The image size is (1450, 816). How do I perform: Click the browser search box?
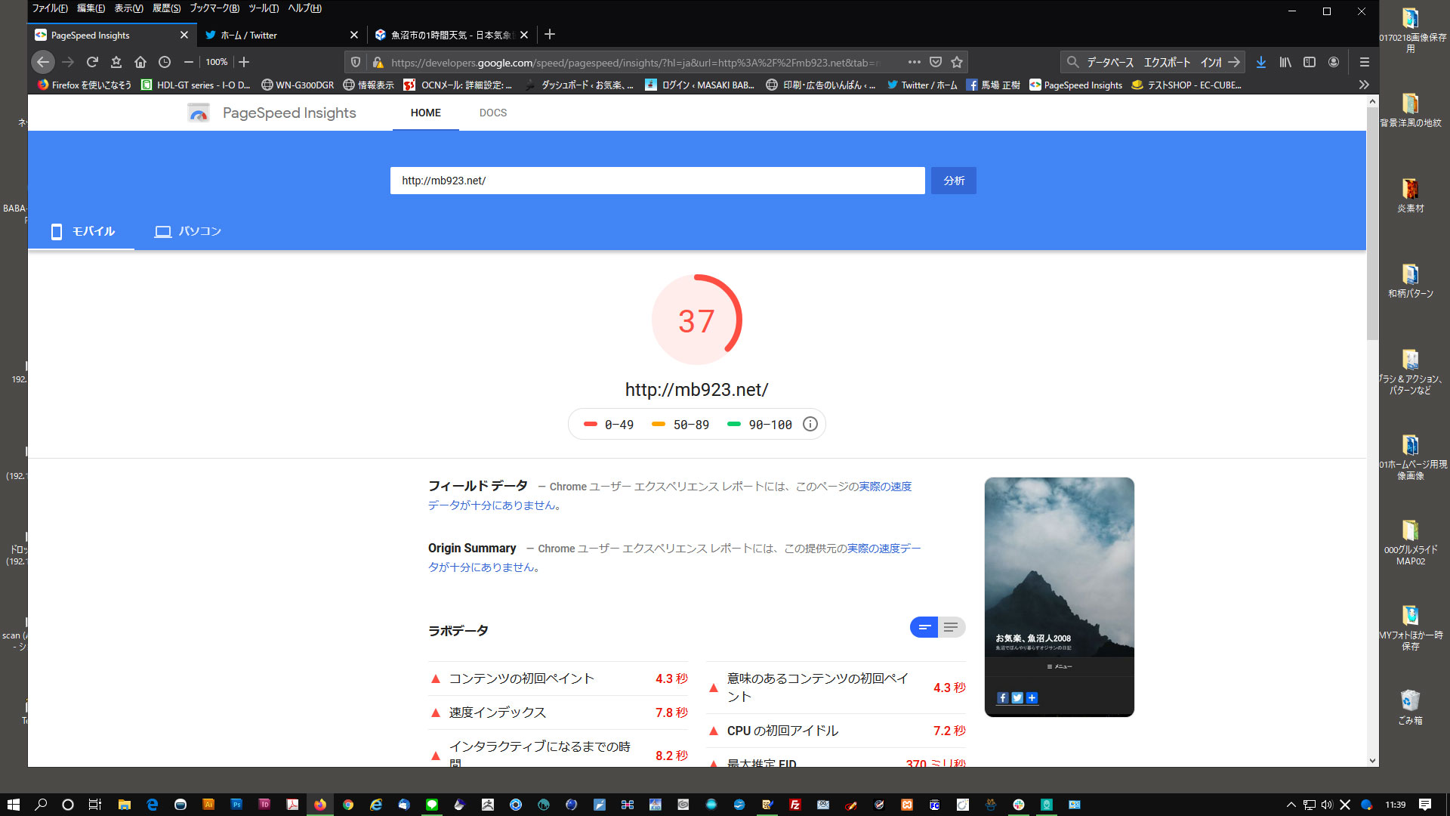[x=1152, y=62]
